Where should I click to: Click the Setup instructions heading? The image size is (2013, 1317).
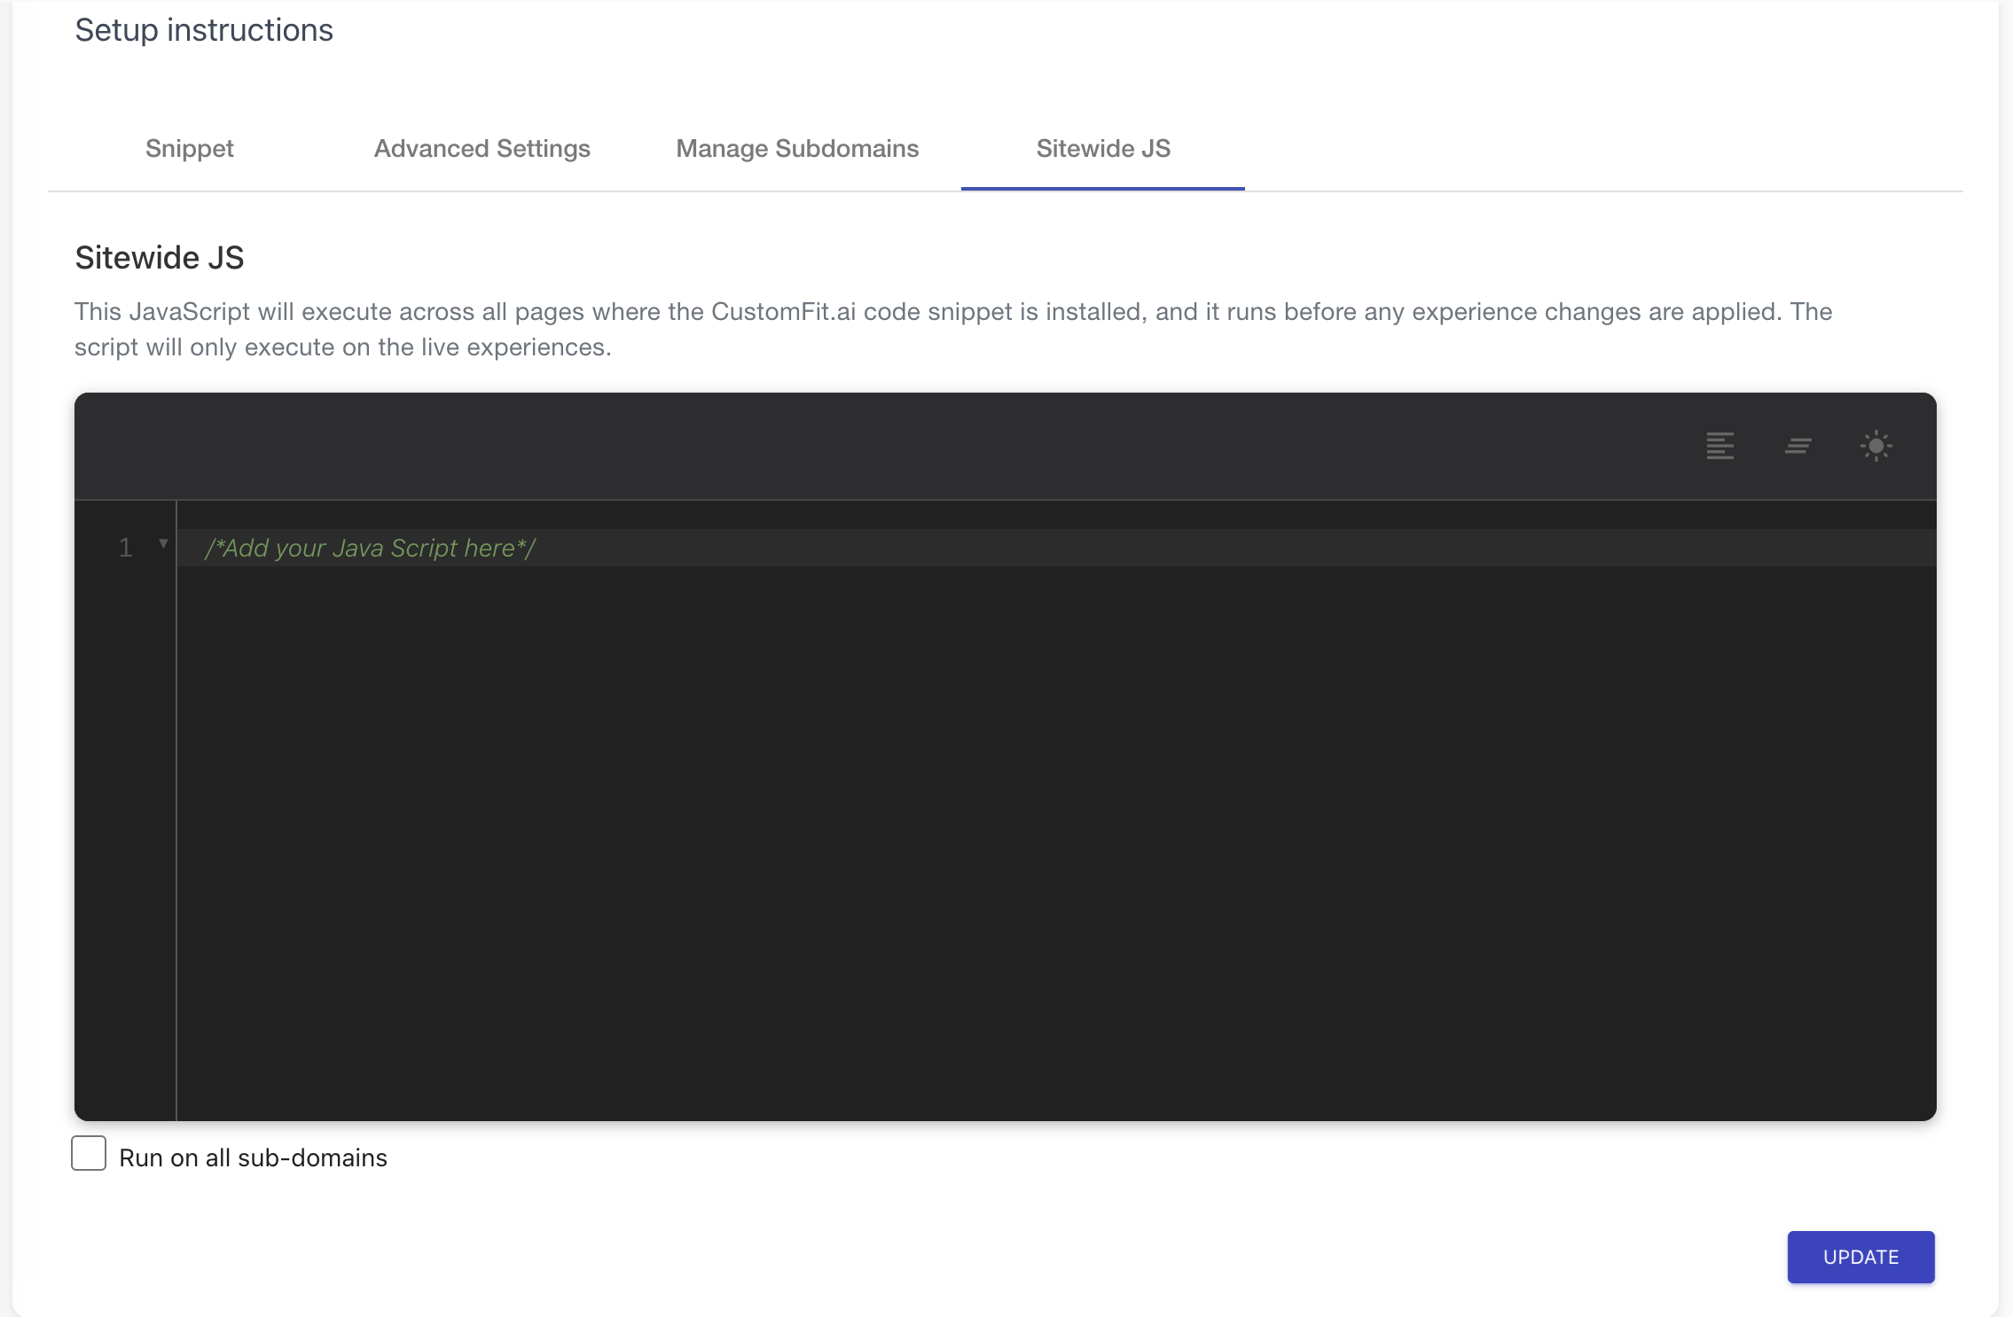point(204,30)
